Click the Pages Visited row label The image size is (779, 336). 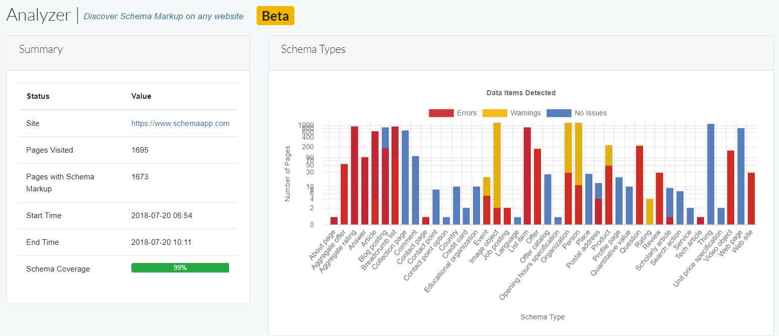[50, 150]
